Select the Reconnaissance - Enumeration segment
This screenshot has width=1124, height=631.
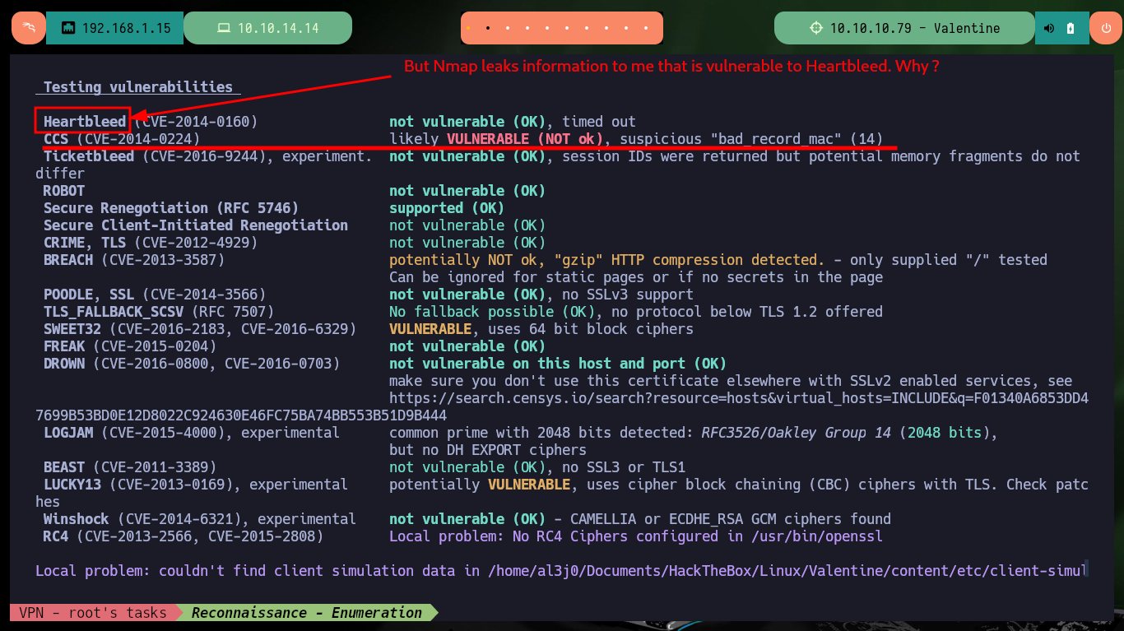[306, 612]
